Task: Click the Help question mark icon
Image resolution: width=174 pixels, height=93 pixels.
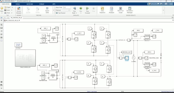Action: tap(166, 4)
